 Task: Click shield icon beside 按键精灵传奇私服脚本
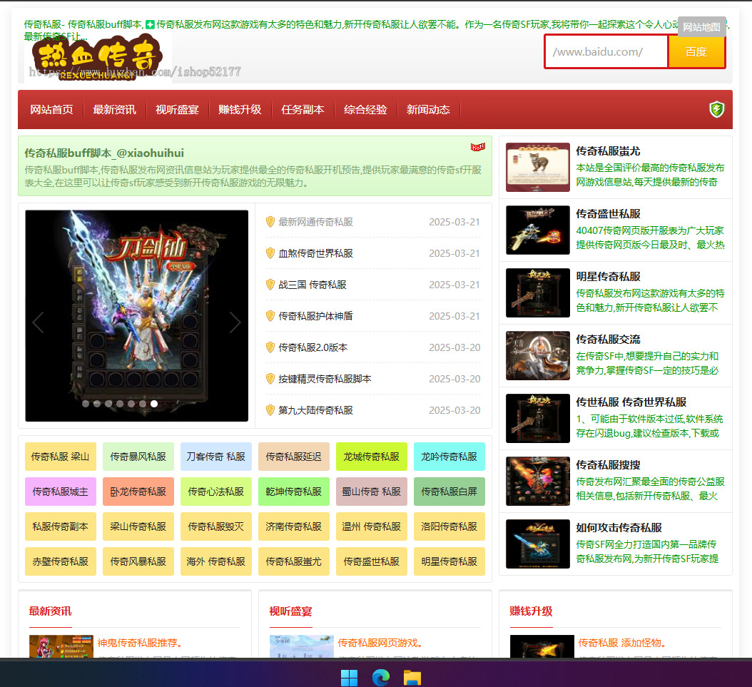[x=270, y=379]
